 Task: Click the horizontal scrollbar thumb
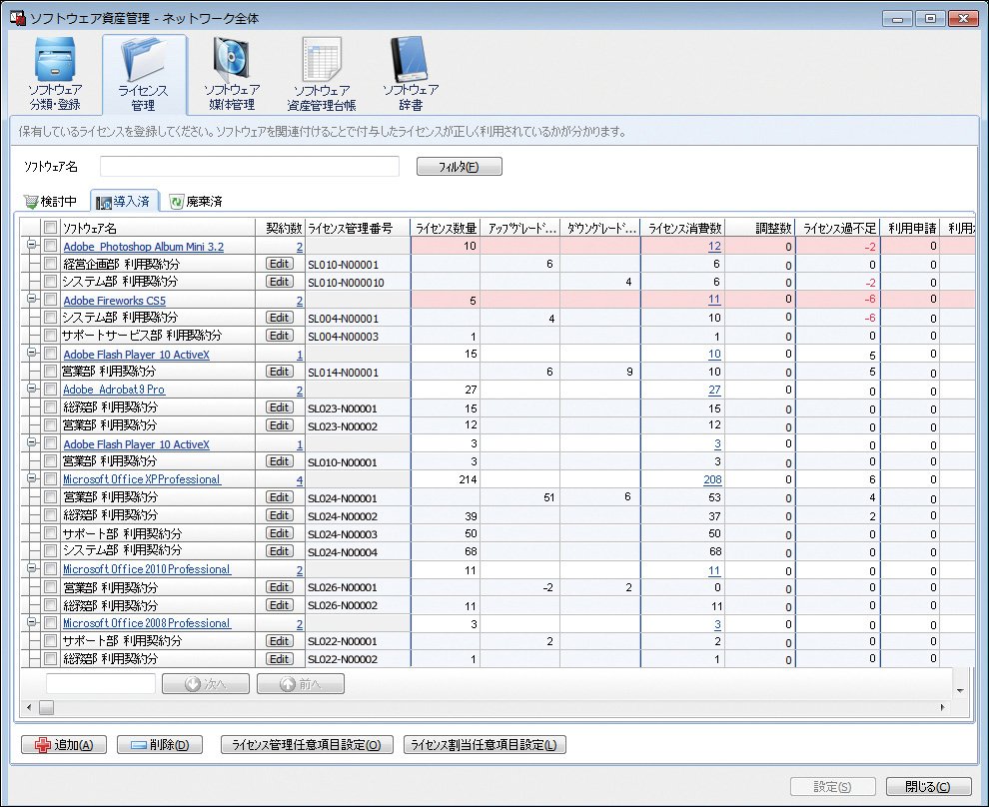(x=46, y=707)
